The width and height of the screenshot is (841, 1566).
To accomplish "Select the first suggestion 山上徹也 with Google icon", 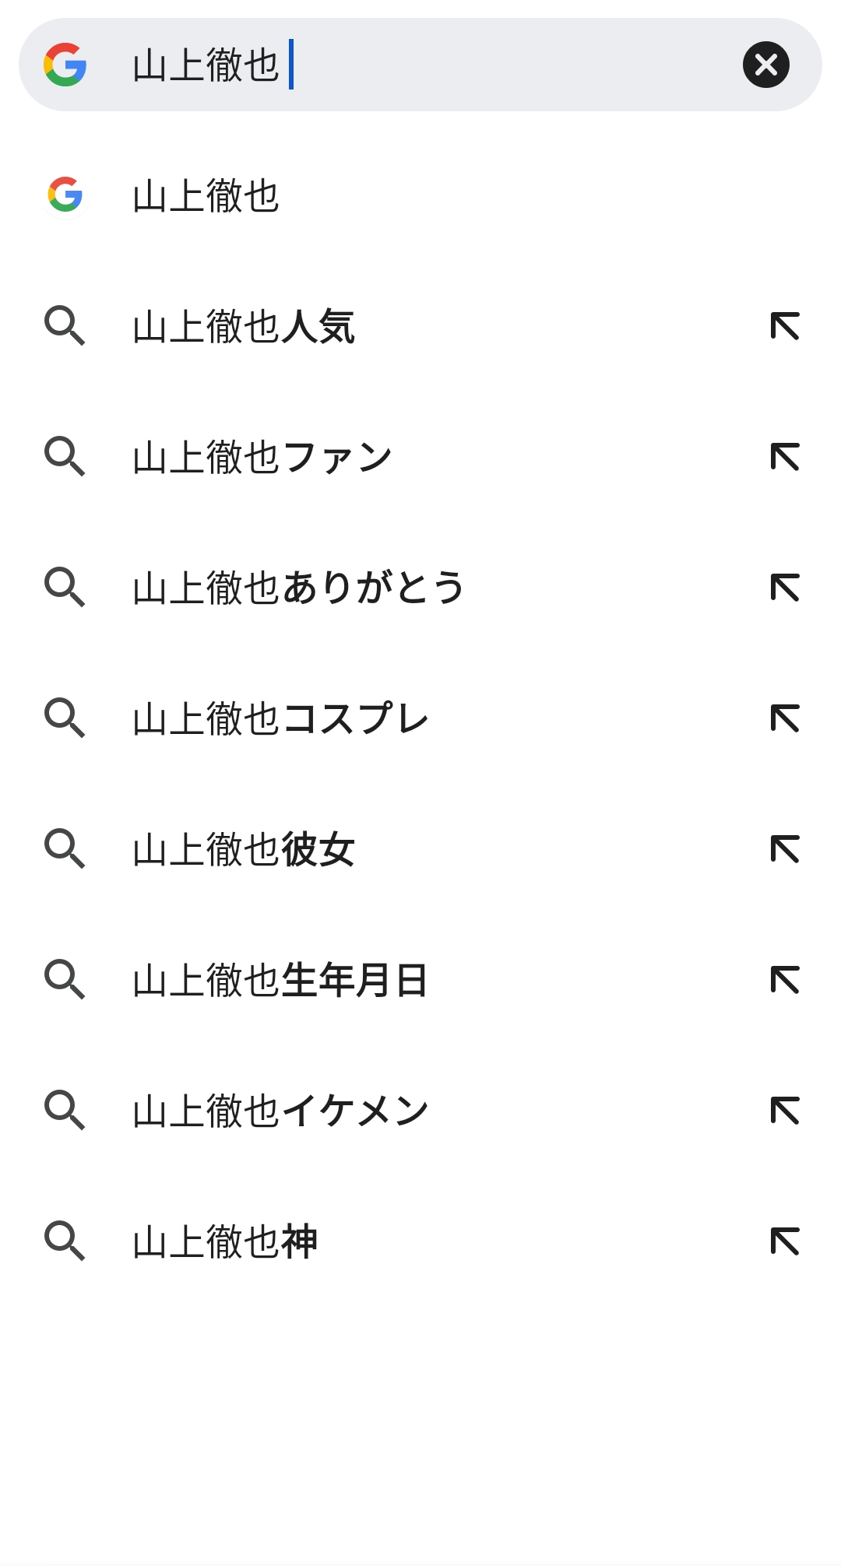I will (420, 195).
